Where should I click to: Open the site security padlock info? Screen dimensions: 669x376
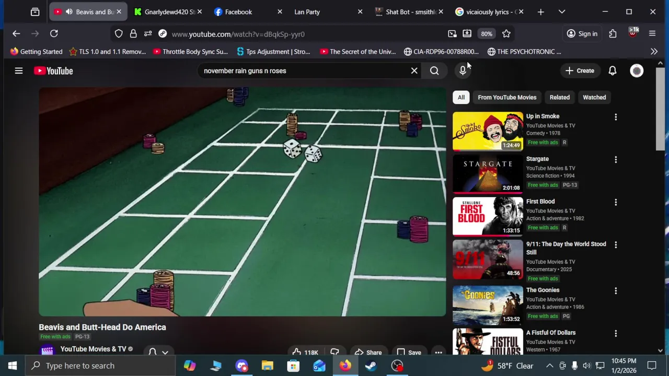(133, 34)
